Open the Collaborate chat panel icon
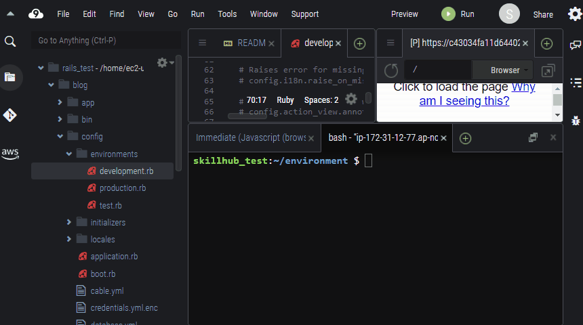The height and width of the screenshot is (325, 583). coord(575,45)
